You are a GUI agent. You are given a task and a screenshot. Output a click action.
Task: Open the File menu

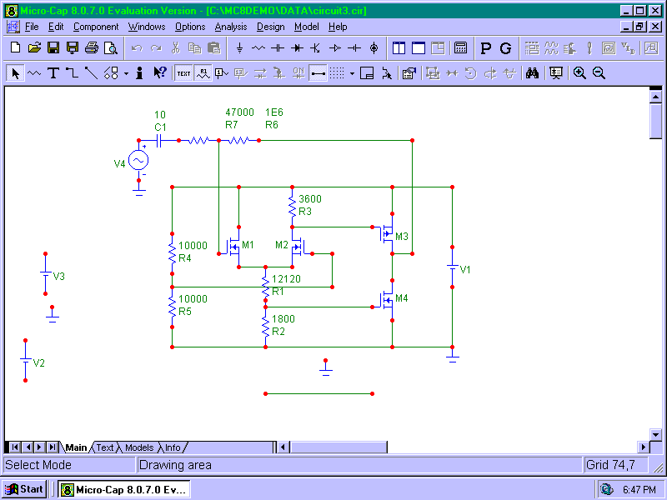click(32, 27)
